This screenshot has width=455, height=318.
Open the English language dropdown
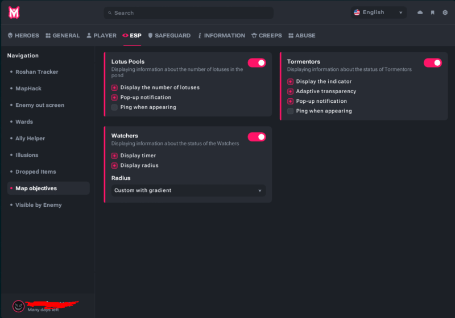(378, 12)
